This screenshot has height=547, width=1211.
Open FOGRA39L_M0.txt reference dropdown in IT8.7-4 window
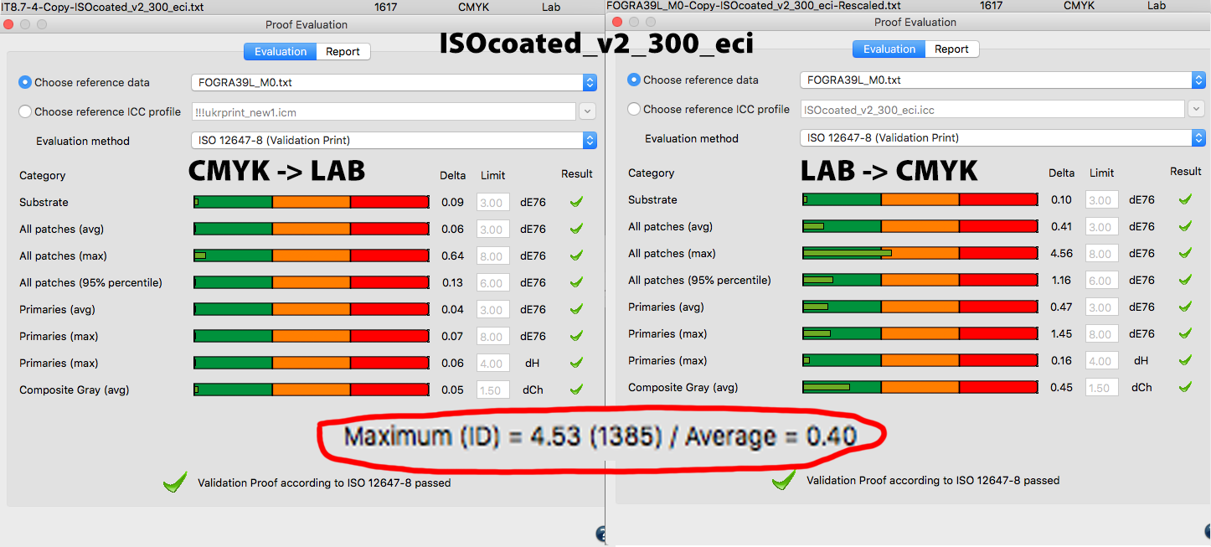click(x=394, y=82)
